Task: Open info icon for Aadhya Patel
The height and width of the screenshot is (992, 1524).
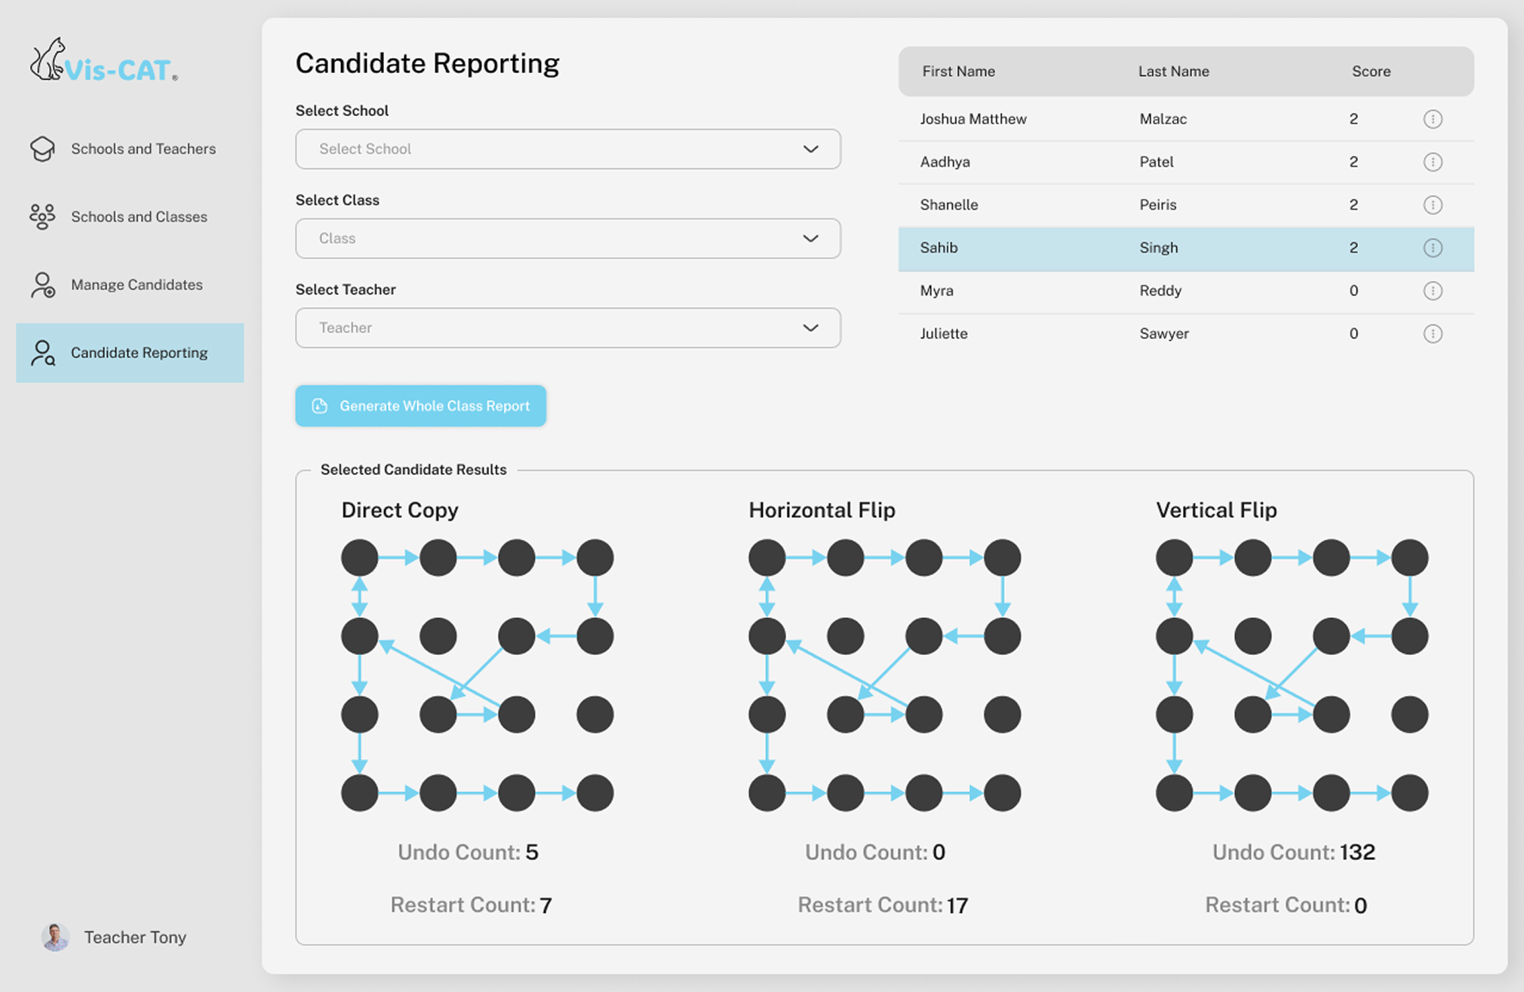Action: (x=1432, y=162)
